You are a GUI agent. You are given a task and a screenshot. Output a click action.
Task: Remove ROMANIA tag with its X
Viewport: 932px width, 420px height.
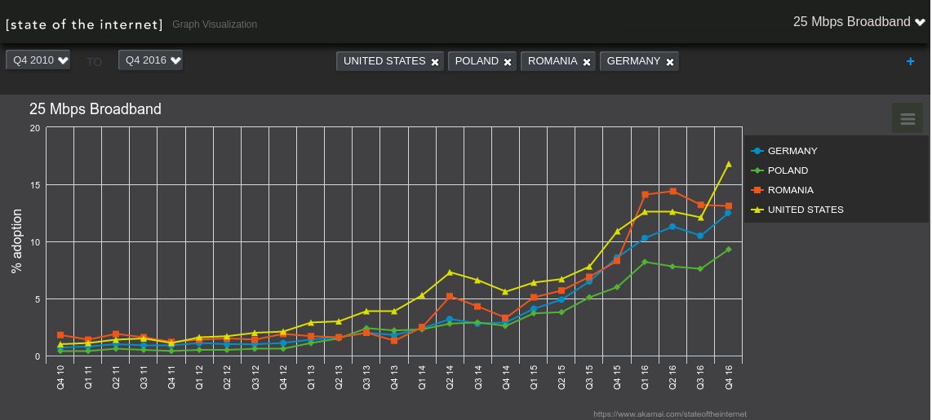[x=587, y=62]
